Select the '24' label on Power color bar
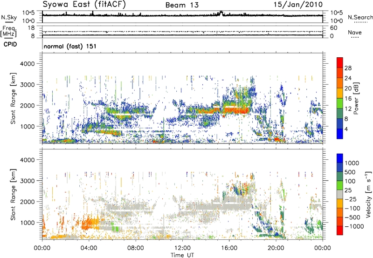Viewport: 373px width, 258px height. tap(348, 78)
